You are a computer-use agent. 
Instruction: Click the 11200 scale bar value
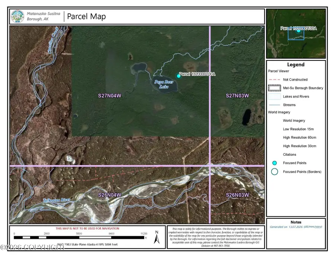pyautogui.click(x=144, y=234)
